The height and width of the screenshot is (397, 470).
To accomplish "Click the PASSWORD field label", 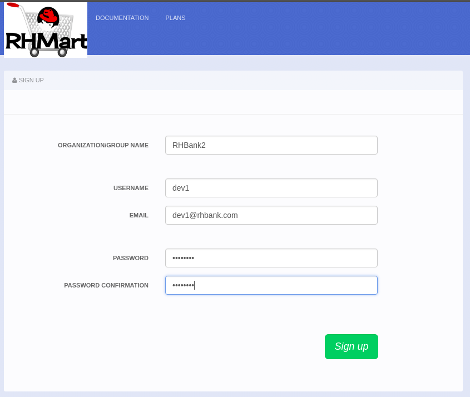I will pos(130,258).
